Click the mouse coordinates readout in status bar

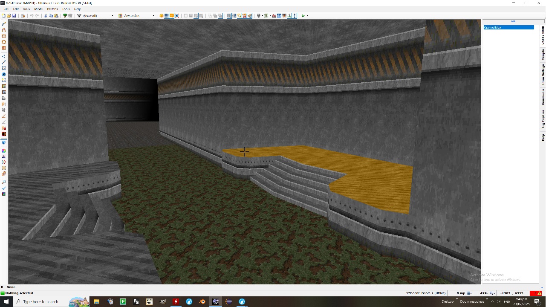[512, 293]
